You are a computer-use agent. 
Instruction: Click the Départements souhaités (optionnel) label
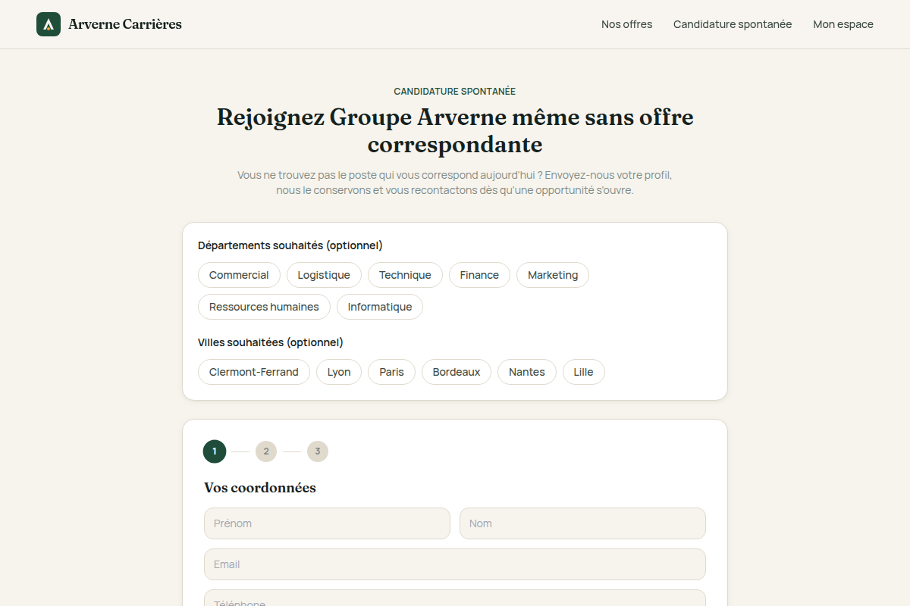click(290, 245)
